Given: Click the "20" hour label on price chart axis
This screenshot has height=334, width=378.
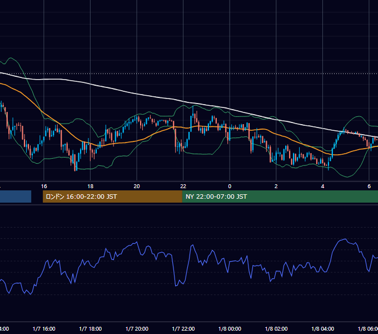Looking at the screenshot, I should 137,186.
